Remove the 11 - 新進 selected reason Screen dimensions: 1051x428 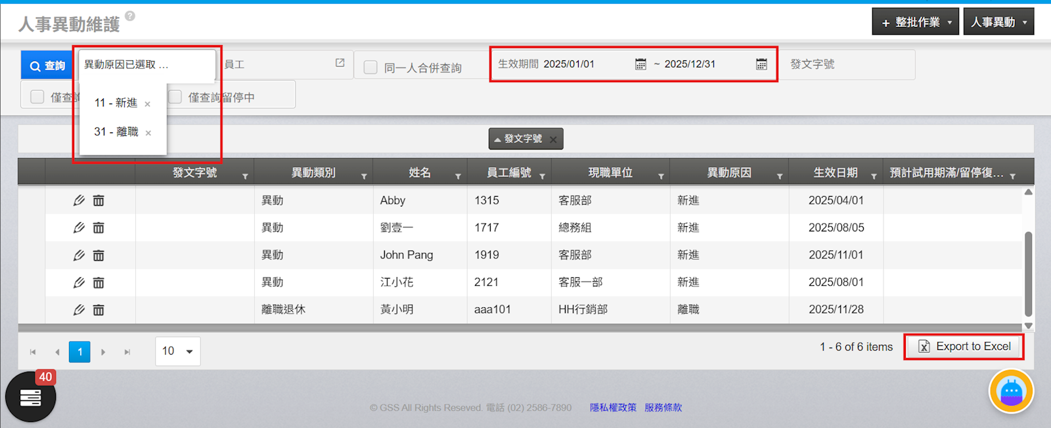coord(148,104)
